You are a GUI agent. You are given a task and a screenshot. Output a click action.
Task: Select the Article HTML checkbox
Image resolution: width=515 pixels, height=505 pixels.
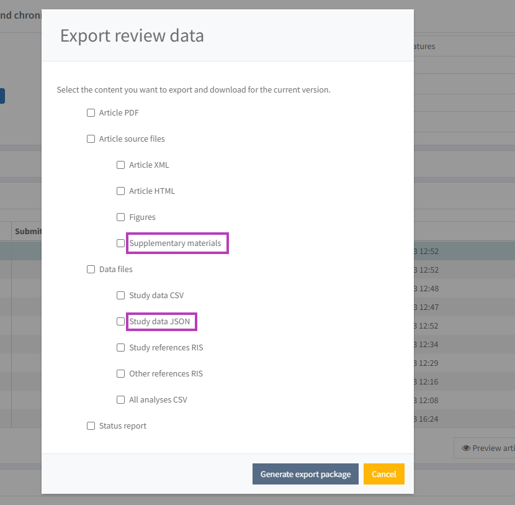pyautogui.click(x=121, y=191)
